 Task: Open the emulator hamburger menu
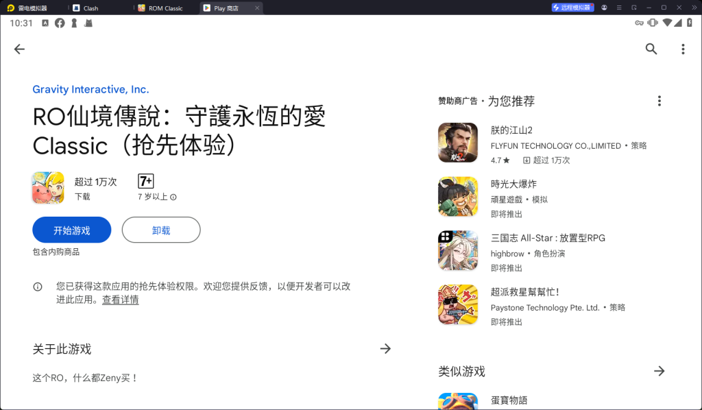click(x=619, y=8)
